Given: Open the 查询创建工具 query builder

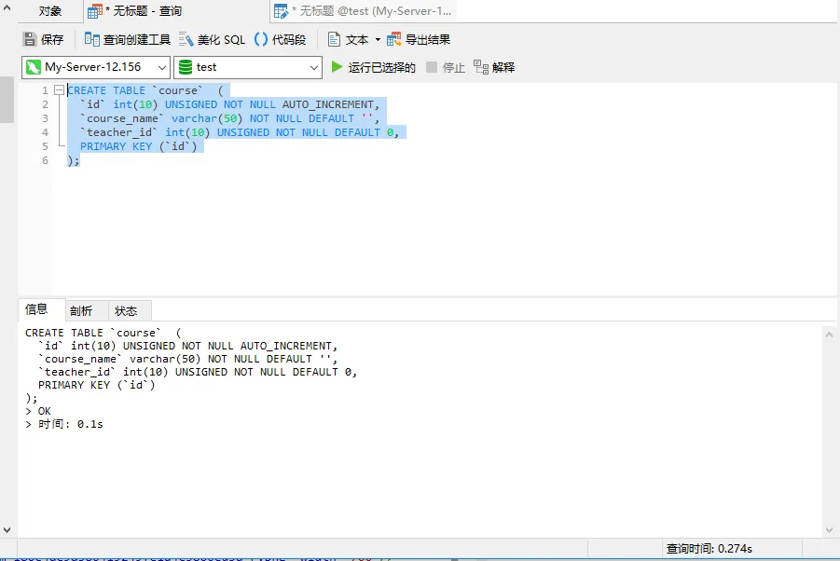Looking at the screenshot, I should 91,39.
